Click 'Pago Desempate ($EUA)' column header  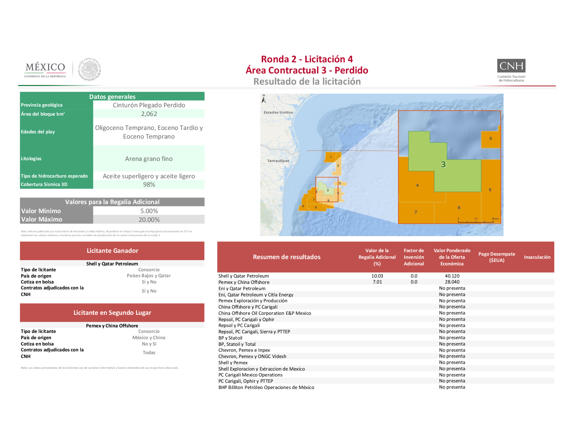click(497, 257)
